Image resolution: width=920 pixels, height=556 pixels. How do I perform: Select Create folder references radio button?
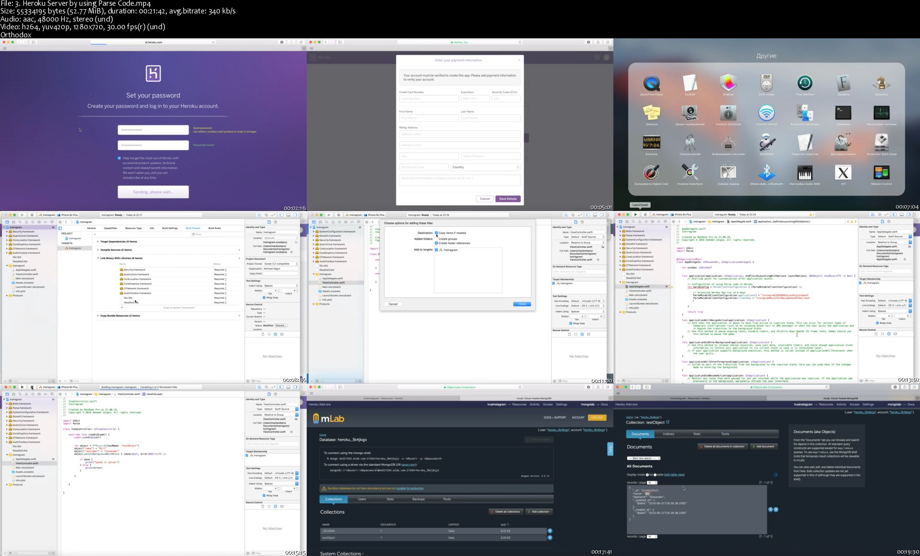(x=437, y=243)
